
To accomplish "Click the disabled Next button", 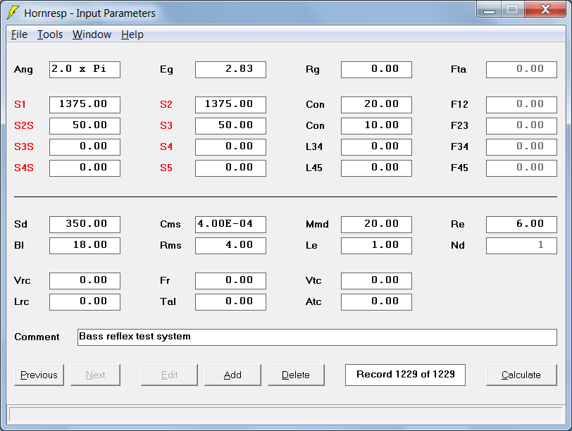I will [x=95, y=375].
